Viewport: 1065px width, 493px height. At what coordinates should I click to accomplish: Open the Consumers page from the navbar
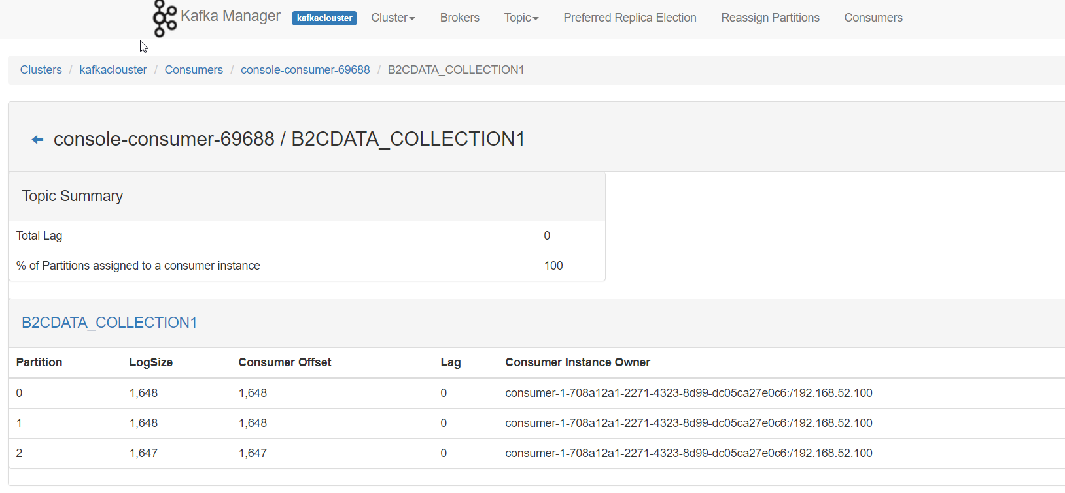coord(873,18)
